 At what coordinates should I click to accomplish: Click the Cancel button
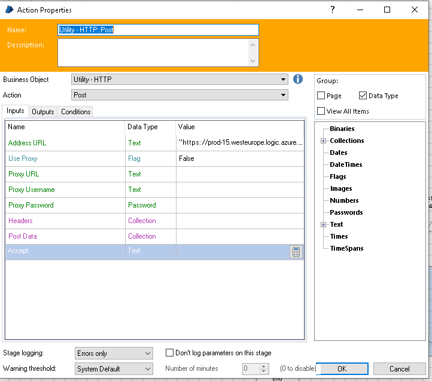[x=400, y=368]
